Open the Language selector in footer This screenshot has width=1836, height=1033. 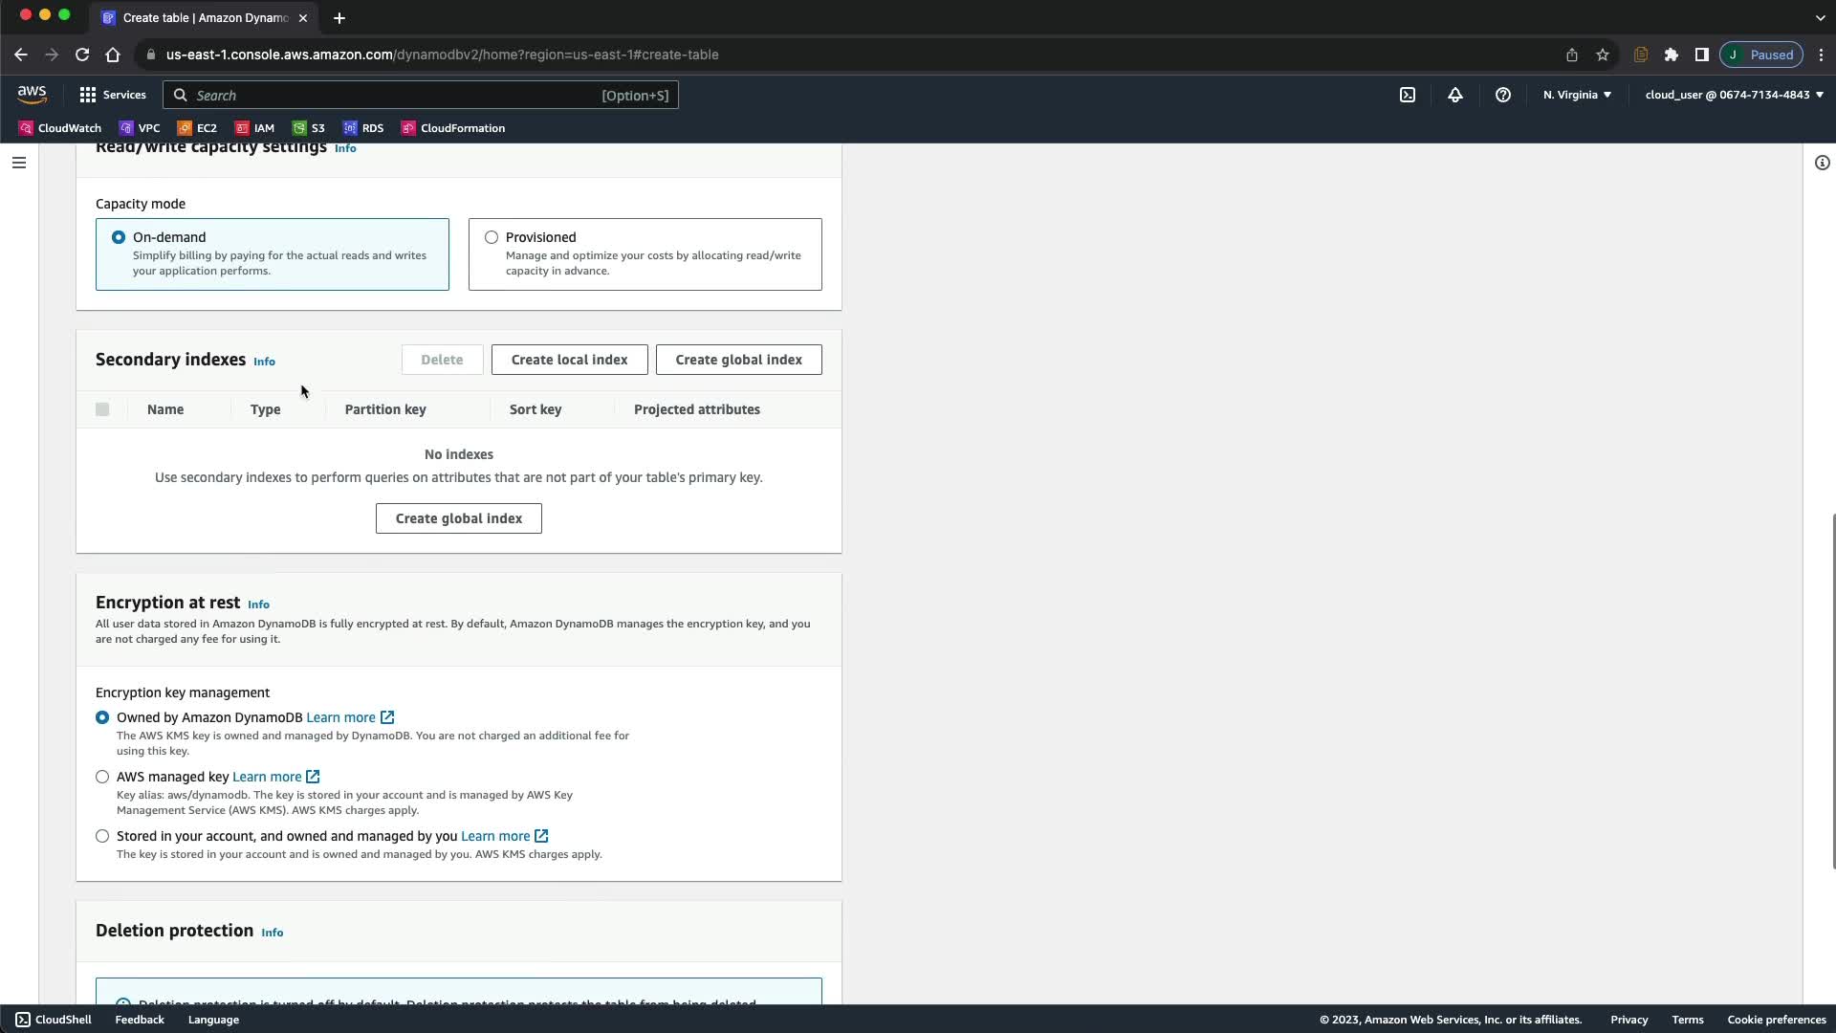[x=213, y=1020]
